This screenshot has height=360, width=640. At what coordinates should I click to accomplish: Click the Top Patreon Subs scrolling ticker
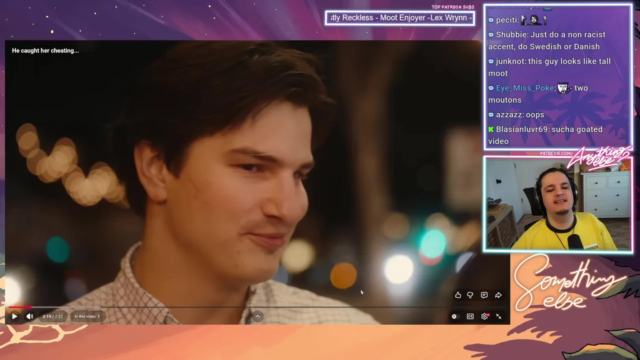[x=400, y=18]
